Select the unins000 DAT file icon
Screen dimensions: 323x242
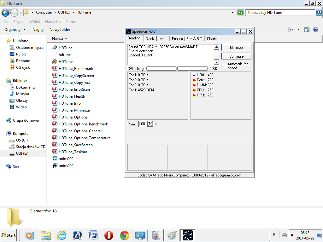pos(55,159)
